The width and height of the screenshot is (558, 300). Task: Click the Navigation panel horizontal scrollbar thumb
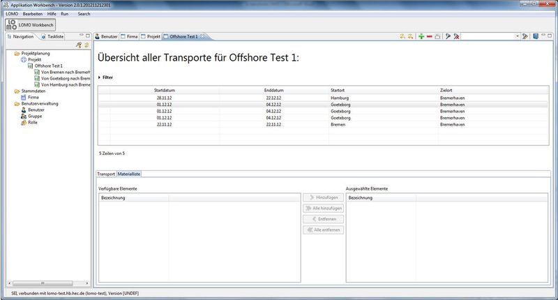coord(43,283)
